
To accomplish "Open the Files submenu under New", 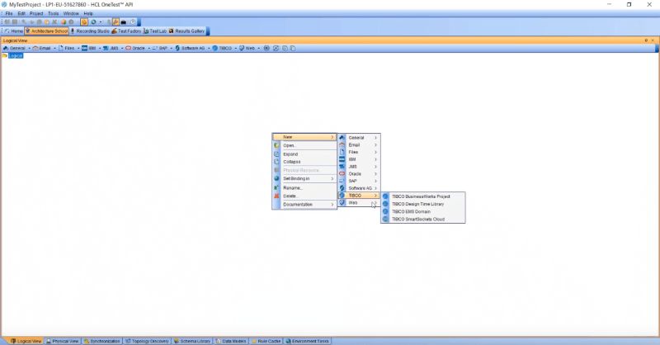I will click(x=359, y=152).
